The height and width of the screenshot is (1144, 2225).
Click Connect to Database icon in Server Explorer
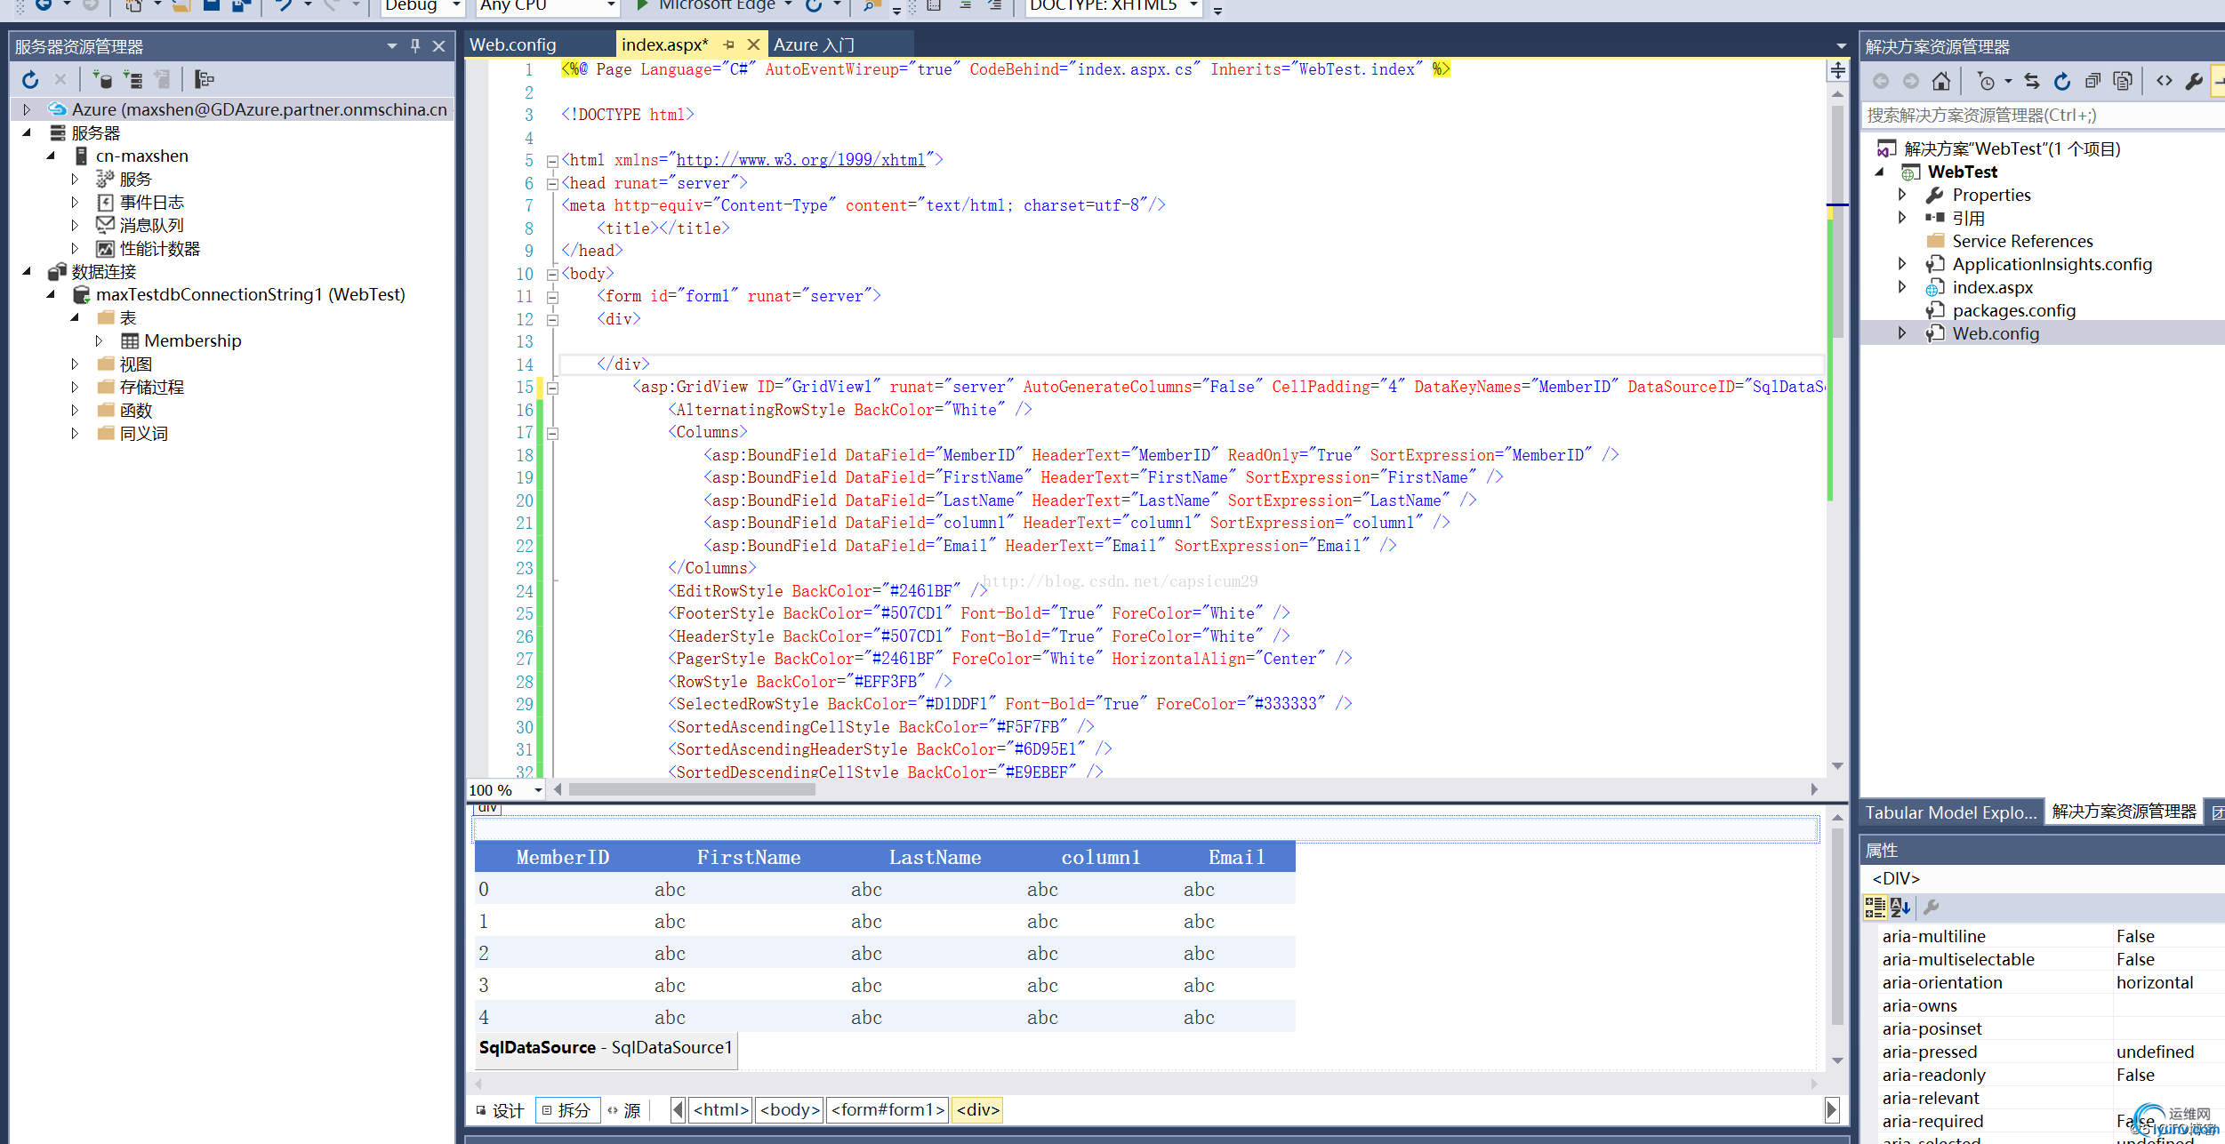click(102, 80)
